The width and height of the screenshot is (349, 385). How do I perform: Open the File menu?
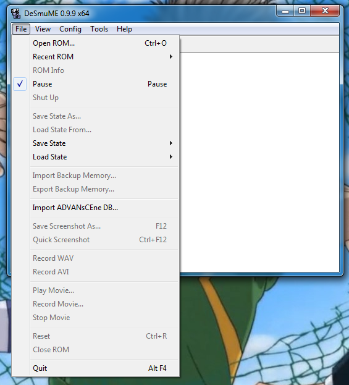pyautogui.click(x=21, y=29)
